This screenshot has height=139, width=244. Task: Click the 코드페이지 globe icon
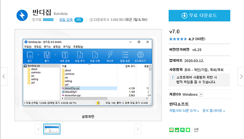(x=140, y=55)
